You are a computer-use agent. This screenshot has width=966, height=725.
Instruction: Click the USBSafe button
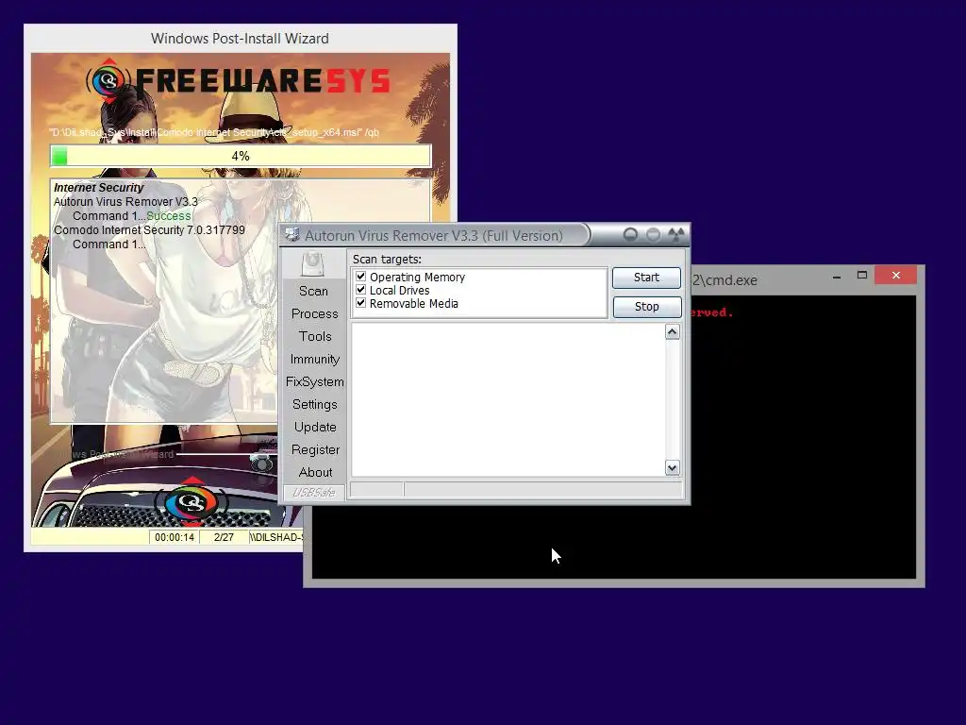(313, 492)
